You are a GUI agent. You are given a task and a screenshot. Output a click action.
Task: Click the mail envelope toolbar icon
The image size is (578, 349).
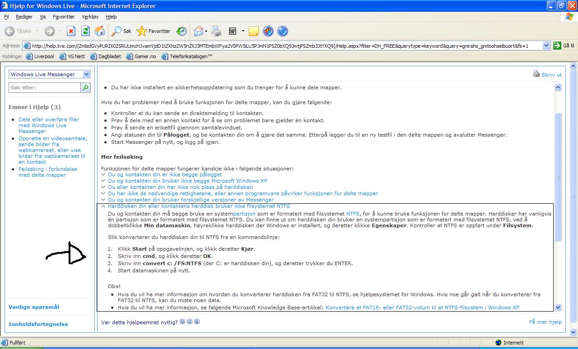198,31
